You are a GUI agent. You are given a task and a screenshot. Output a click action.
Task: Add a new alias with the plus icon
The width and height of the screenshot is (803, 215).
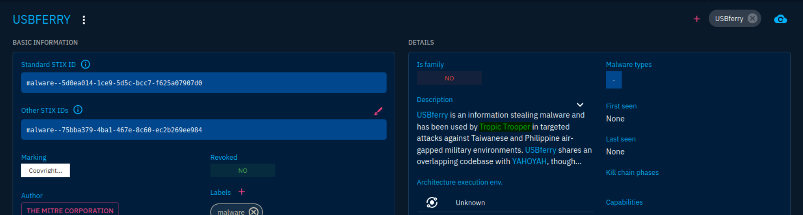pos(697,19)
